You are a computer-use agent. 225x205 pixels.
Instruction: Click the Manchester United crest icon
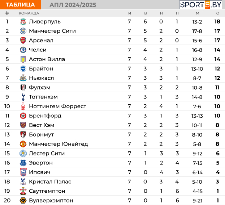pyautogui.click(x=23, y=144)
